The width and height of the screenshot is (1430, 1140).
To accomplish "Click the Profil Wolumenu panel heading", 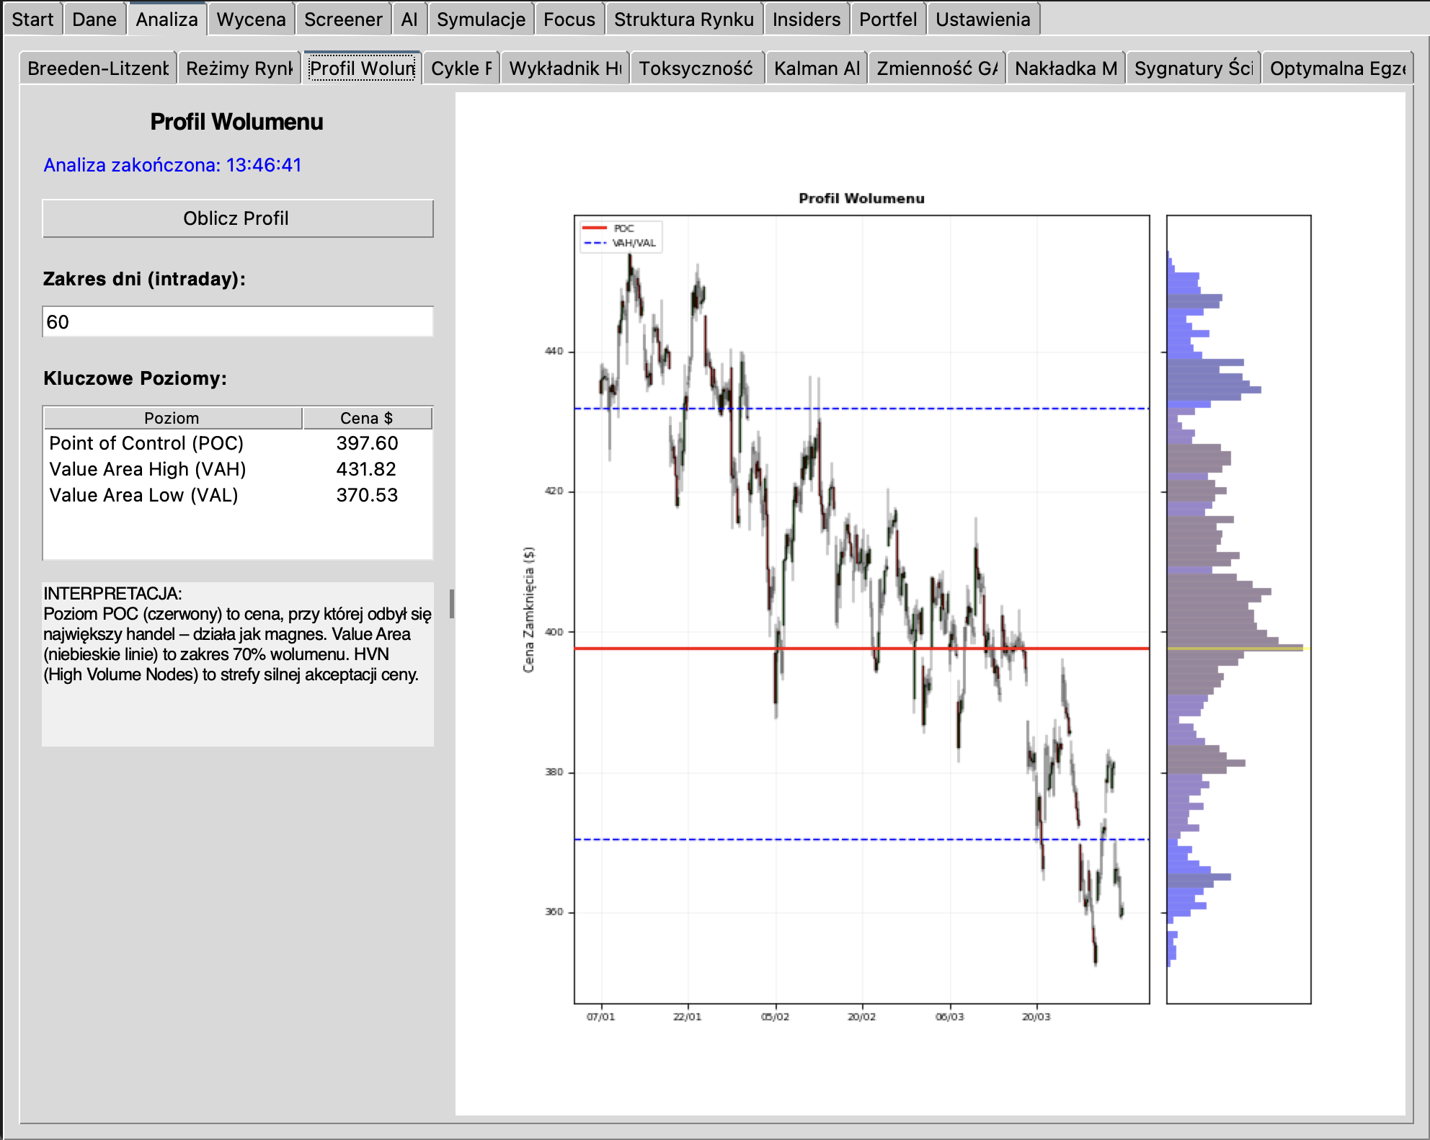I will pyautogui.click(x=236, y=122).
